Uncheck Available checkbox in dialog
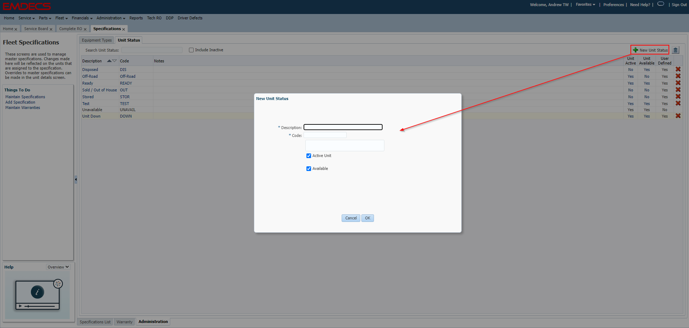 (x=309, y=168)
